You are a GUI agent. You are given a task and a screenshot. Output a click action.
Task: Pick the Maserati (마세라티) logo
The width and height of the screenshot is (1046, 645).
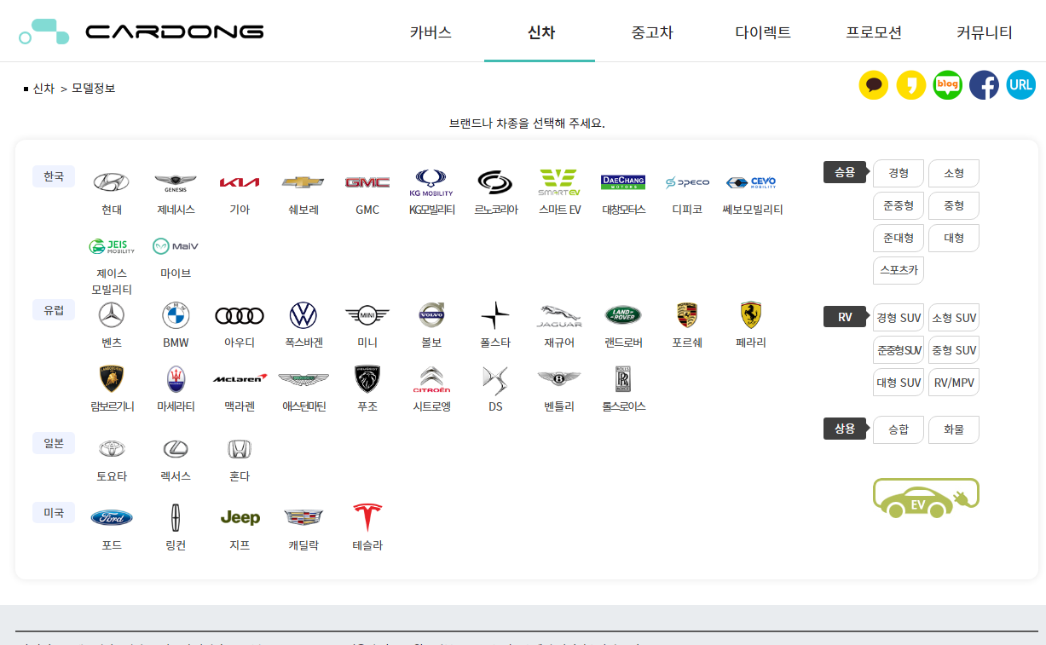coord(176,379)
